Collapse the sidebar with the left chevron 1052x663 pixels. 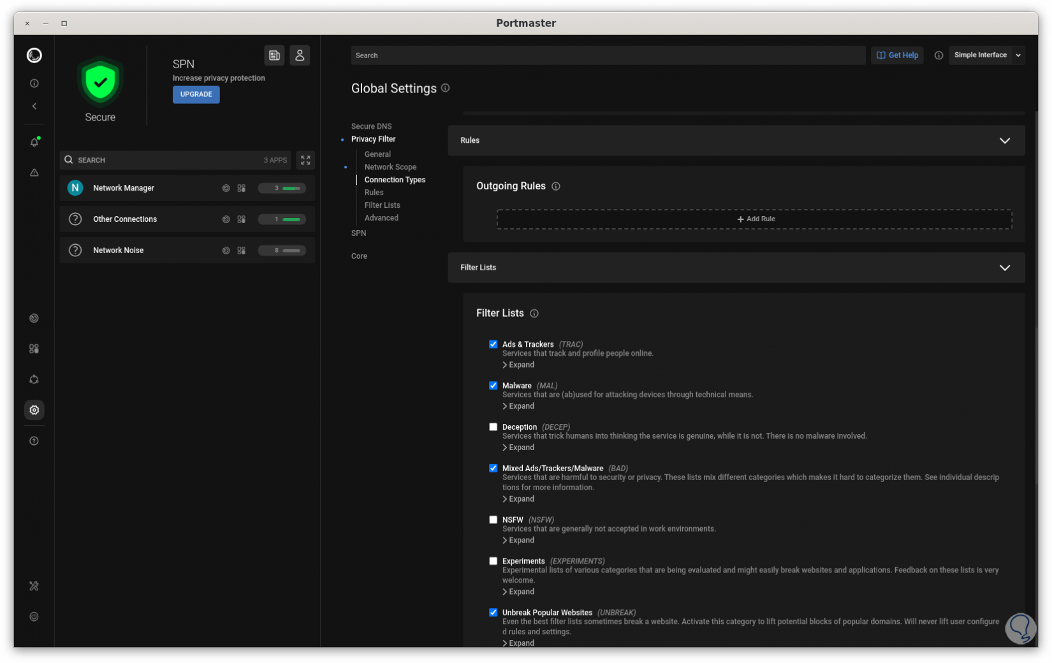coord(34,106)
